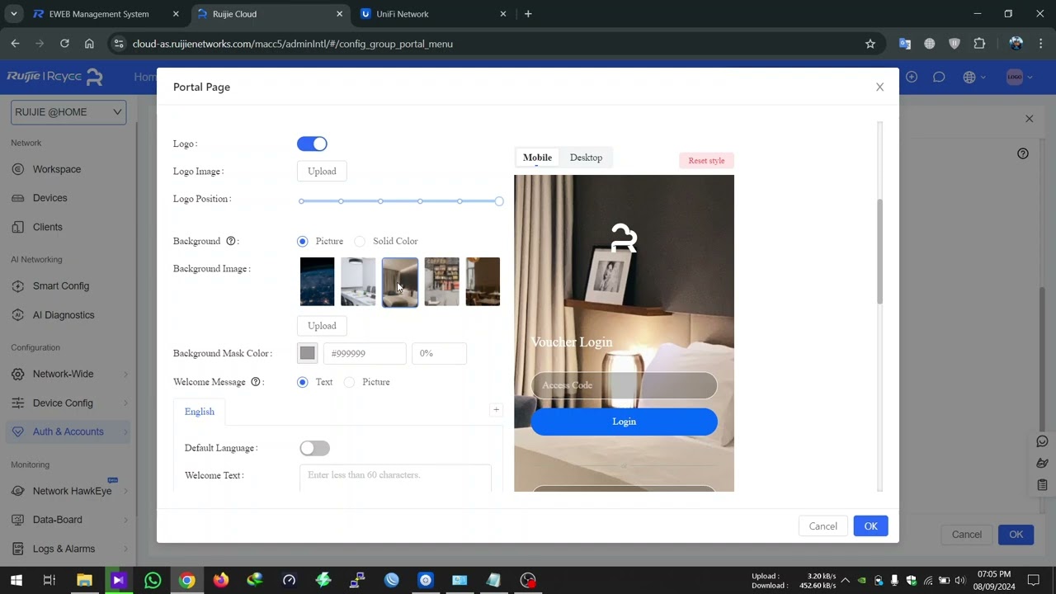
Task: Open the RUIJIE @HOME network dropdown
Action: point(68,112)
